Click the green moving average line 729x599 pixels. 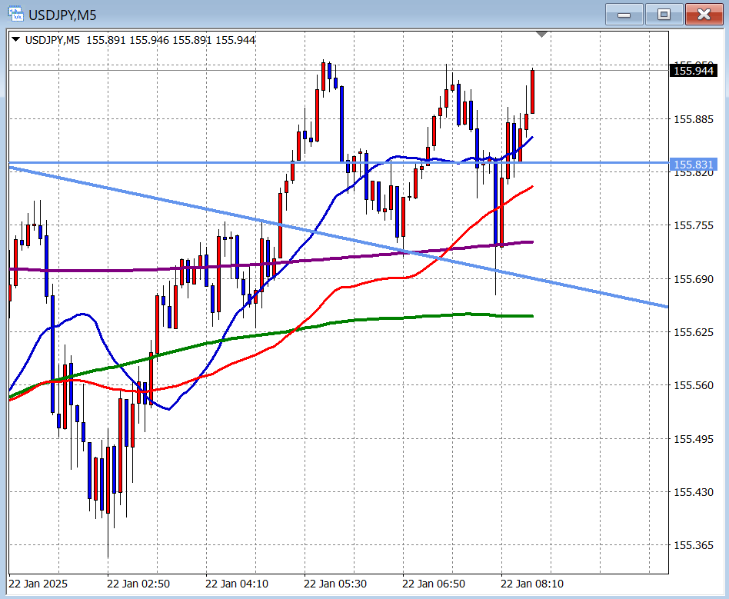[384, 318]
